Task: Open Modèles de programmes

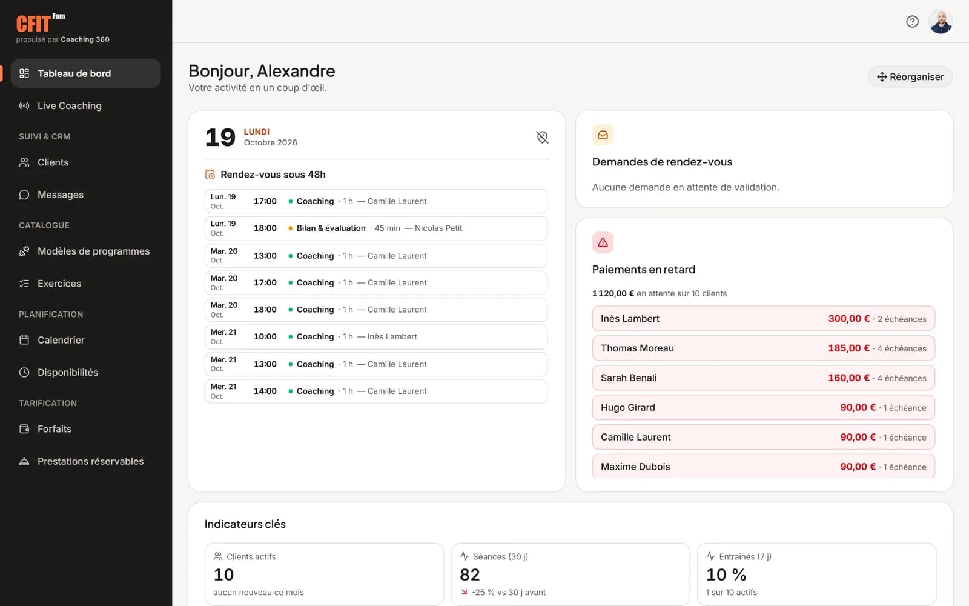Action: (x=85, y=251)
